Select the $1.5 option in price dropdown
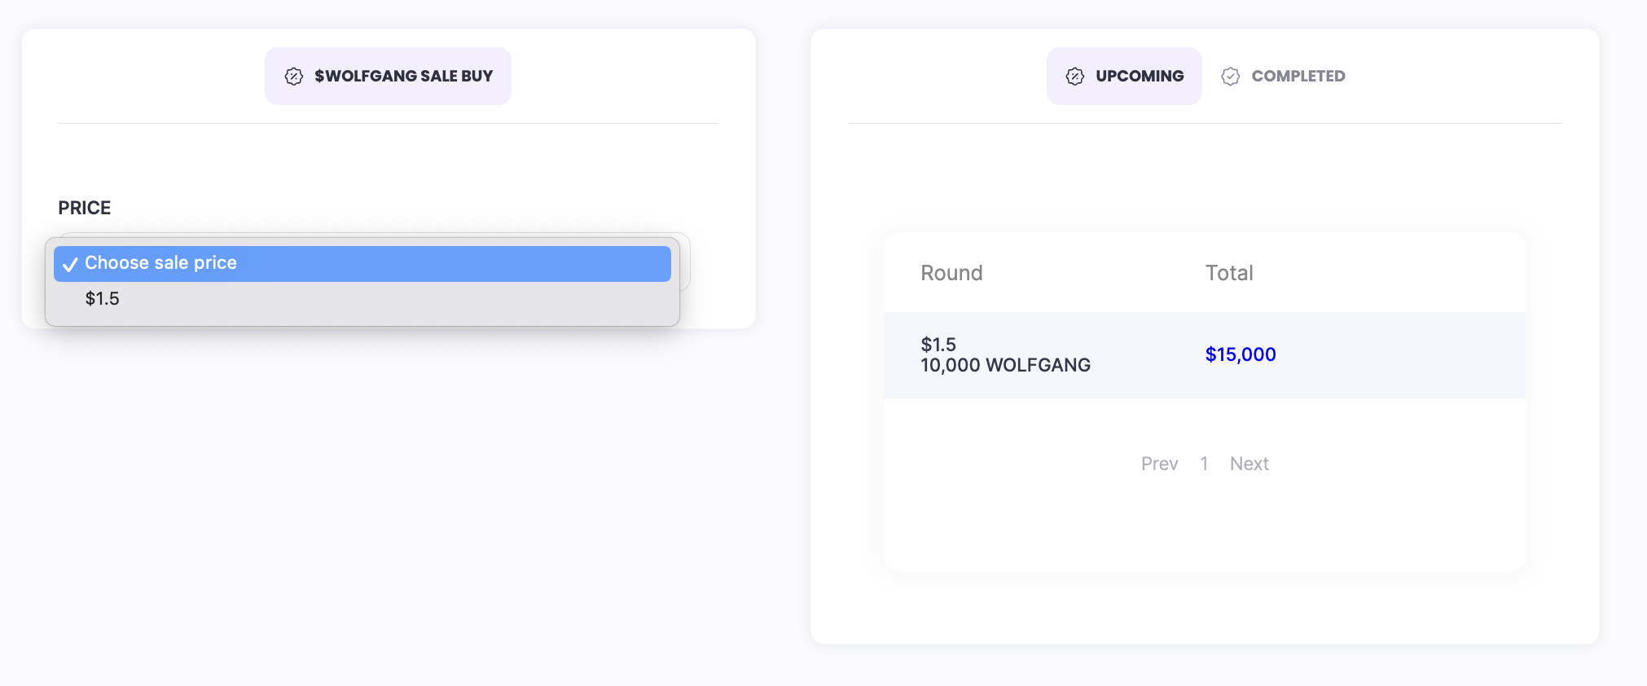The height and width of the screenshot is (686, 1647). coord(103,299)
